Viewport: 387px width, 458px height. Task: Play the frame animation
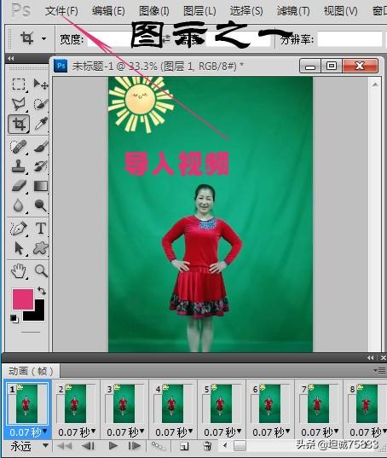point(113,446)
